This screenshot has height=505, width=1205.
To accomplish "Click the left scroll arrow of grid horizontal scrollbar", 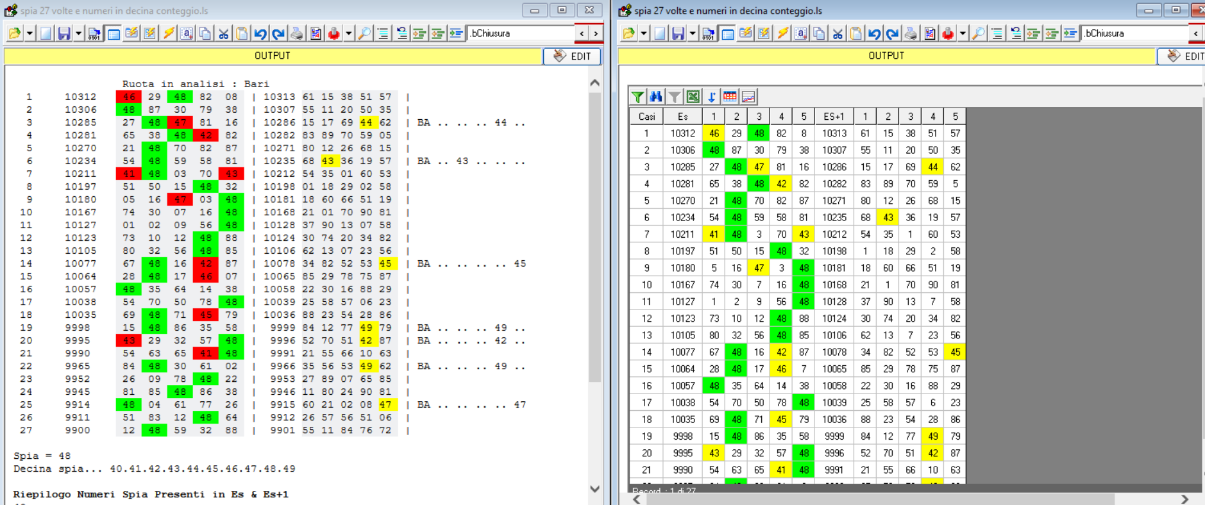I will tap(636, 499).
